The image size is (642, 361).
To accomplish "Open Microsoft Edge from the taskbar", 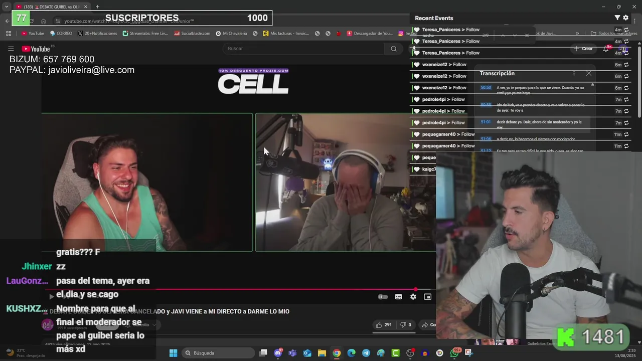I will click(x=351, y=353).
